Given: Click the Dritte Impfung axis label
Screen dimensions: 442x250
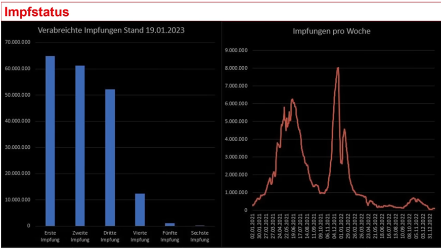Looking at the screenshot, I should pos(110,235).
